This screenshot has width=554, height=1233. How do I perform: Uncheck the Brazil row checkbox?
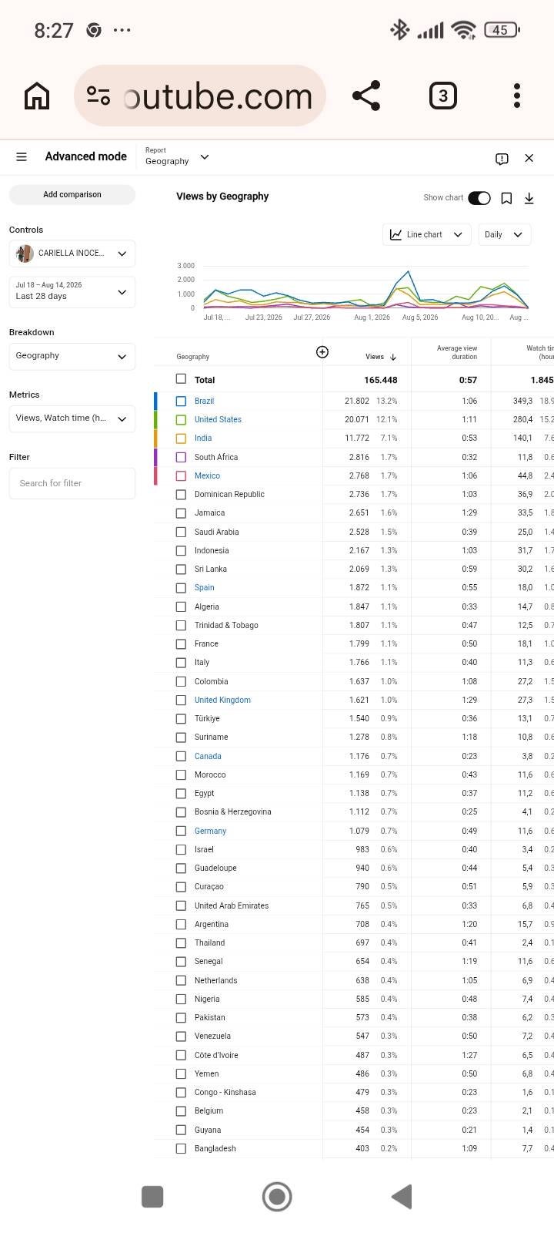(181, 401)
